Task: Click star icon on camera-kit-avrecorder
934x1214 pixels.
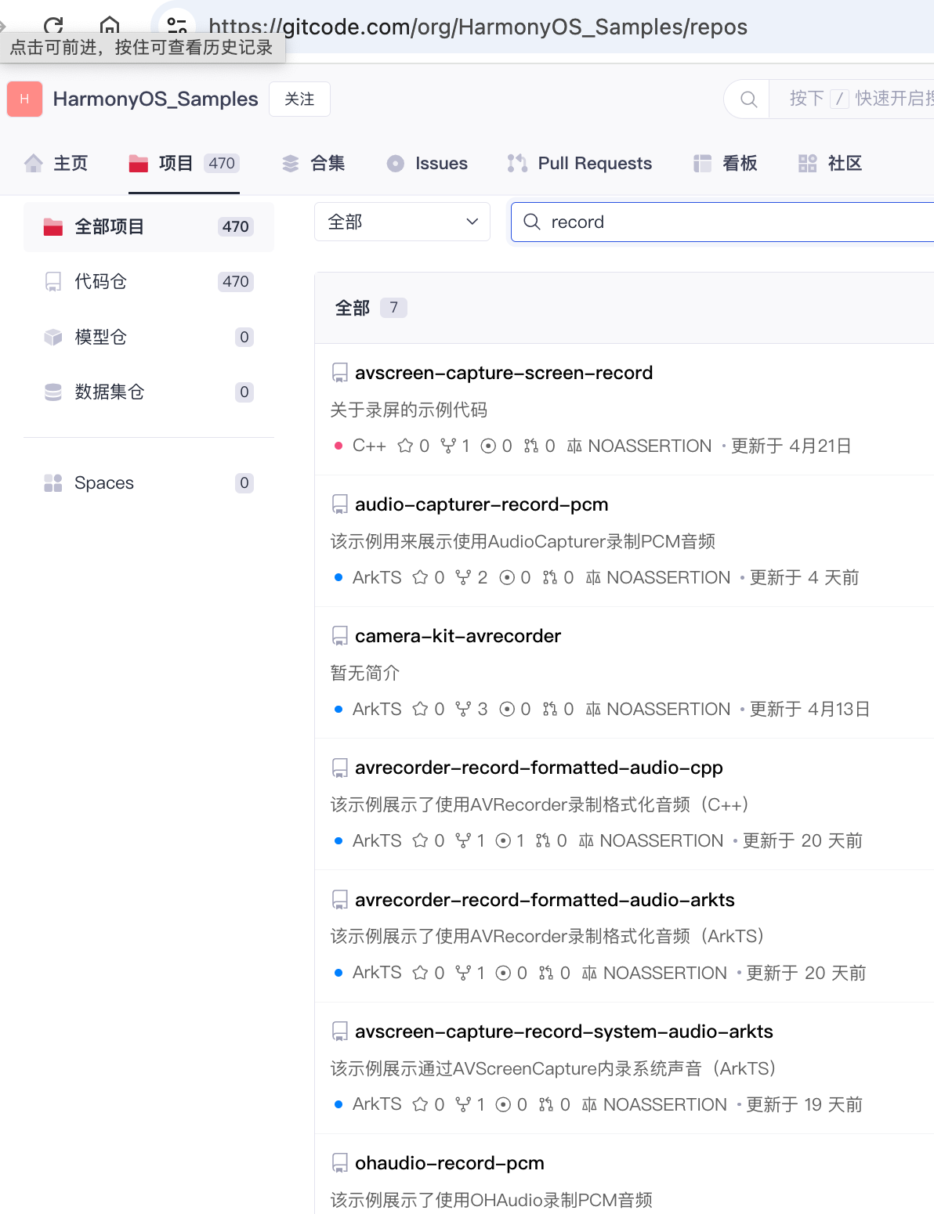Action: point(420,709)
